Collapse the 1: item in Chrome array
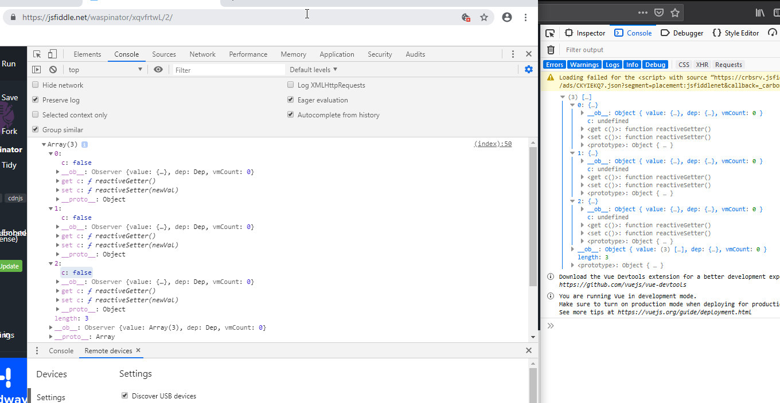 point(51,208)
